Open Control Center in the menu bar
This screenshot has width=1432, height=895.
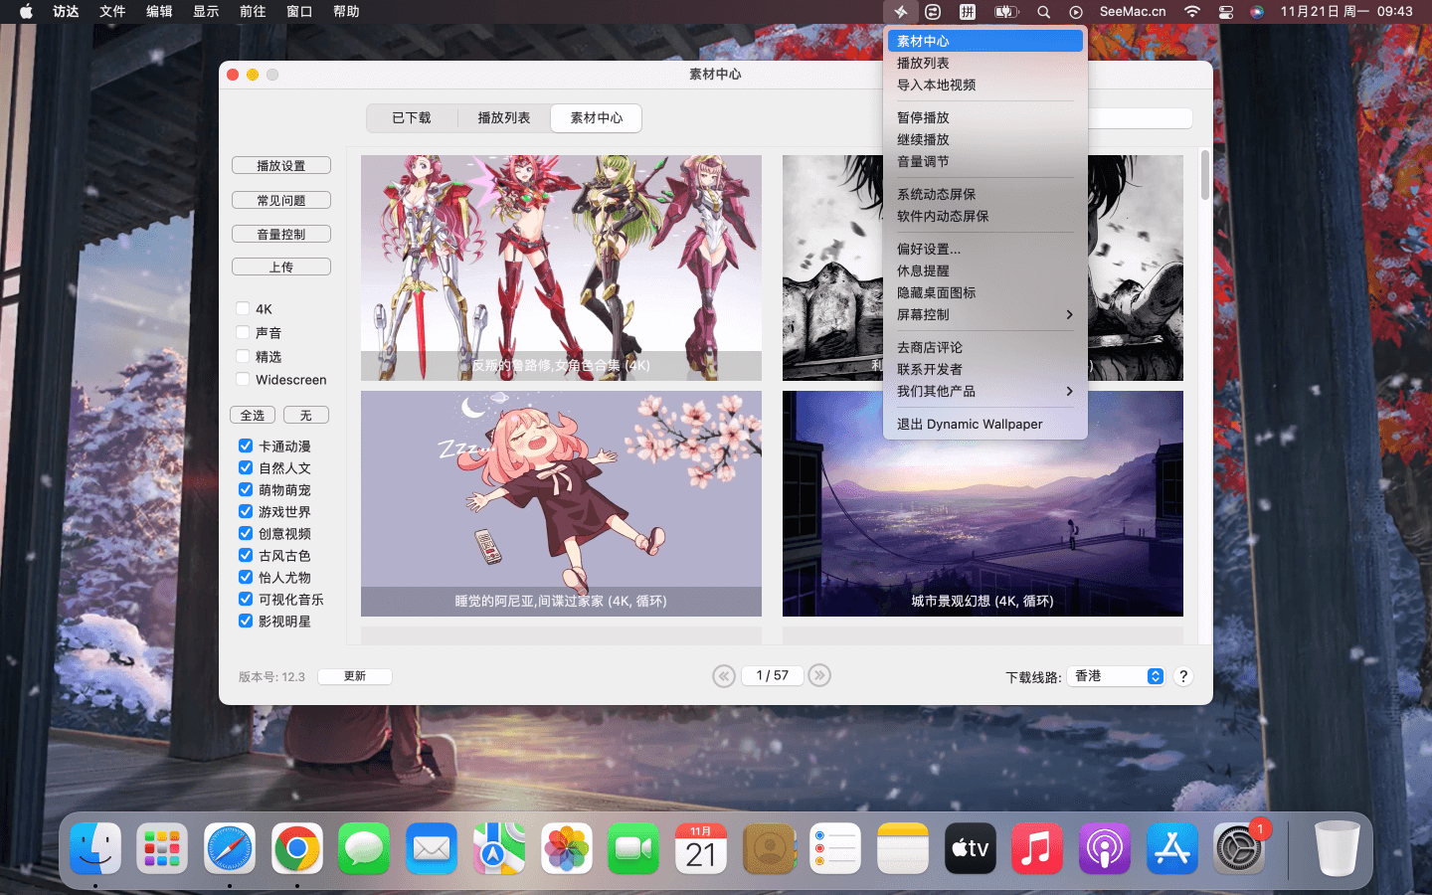coord(1225,12)
